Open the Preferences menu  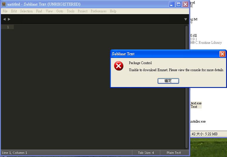point(99,11)
